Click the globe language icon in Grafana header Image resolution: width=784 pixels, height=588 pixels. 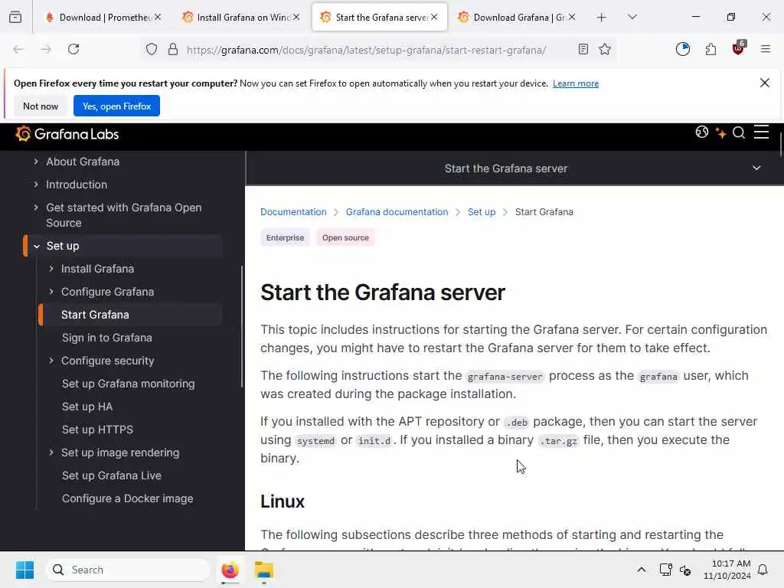(x=702, y=132)
